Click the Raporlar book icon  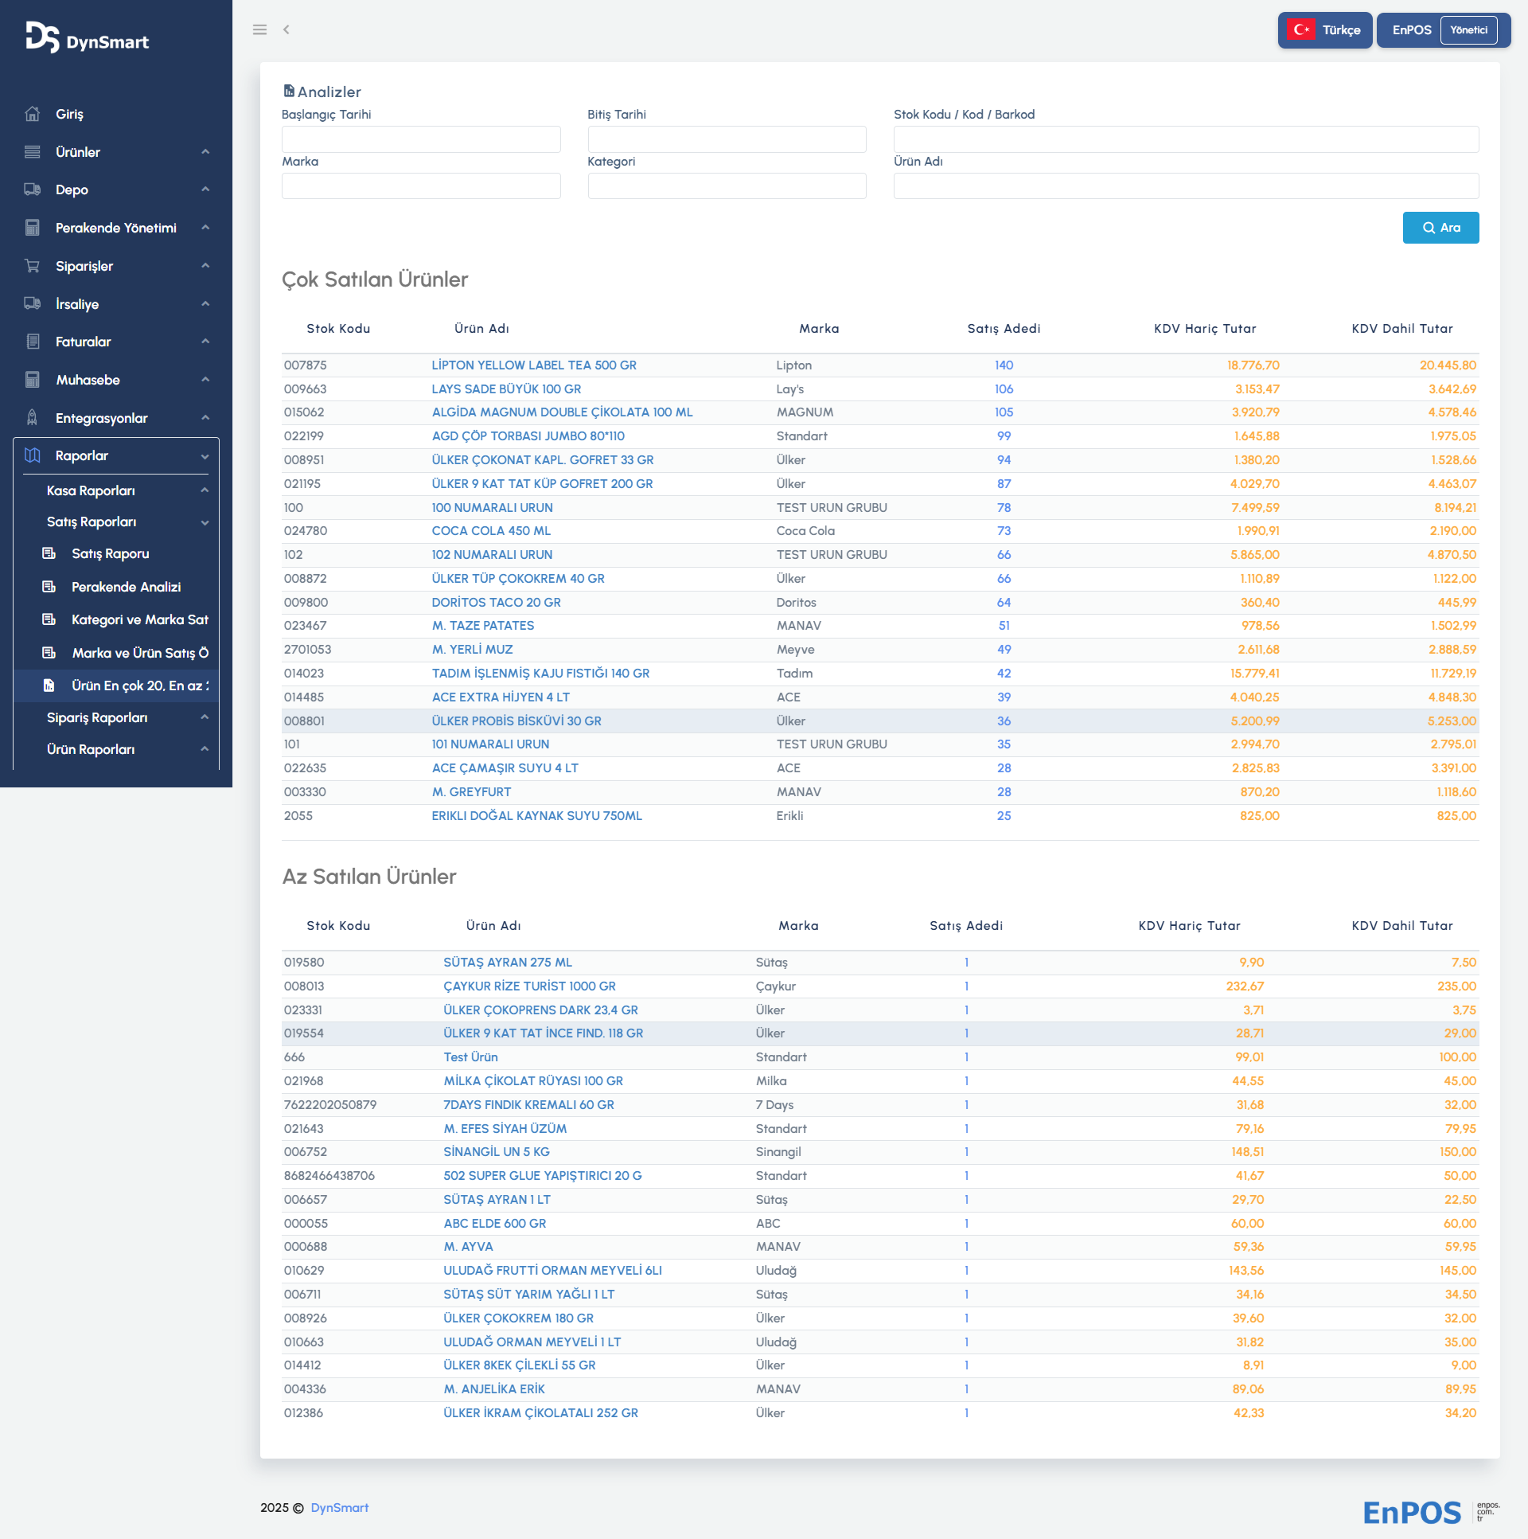point(32,455)
